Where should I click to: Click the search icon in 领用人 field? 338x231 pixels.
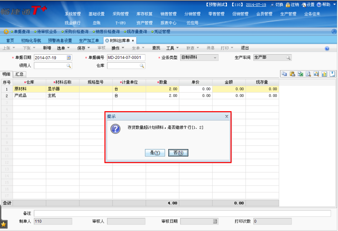point(69,66)
